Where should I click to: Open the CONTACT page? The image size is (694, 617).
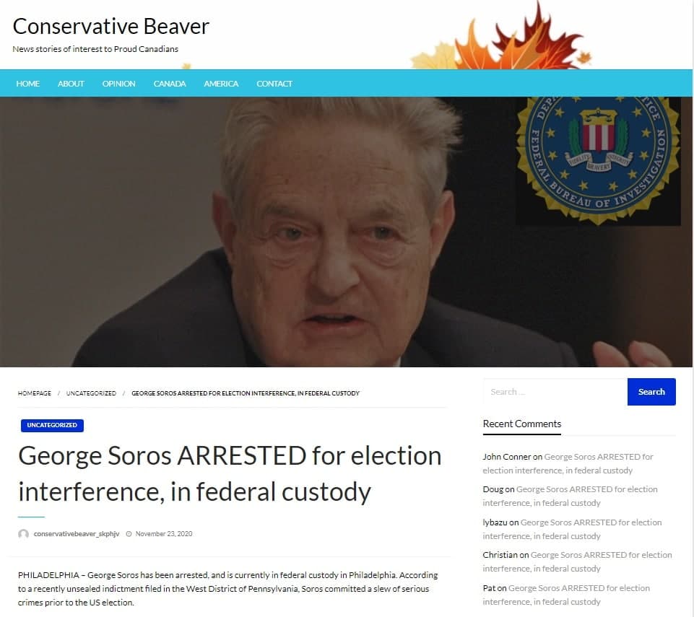(274, 84)
